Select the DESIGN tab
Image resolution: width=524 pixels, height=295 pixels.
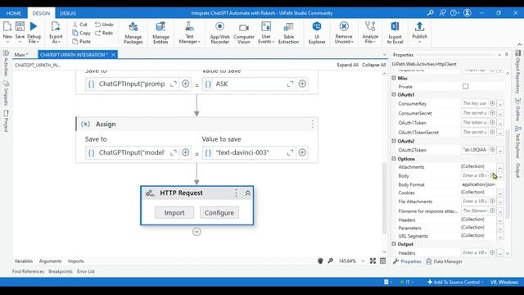coord(41,13)
